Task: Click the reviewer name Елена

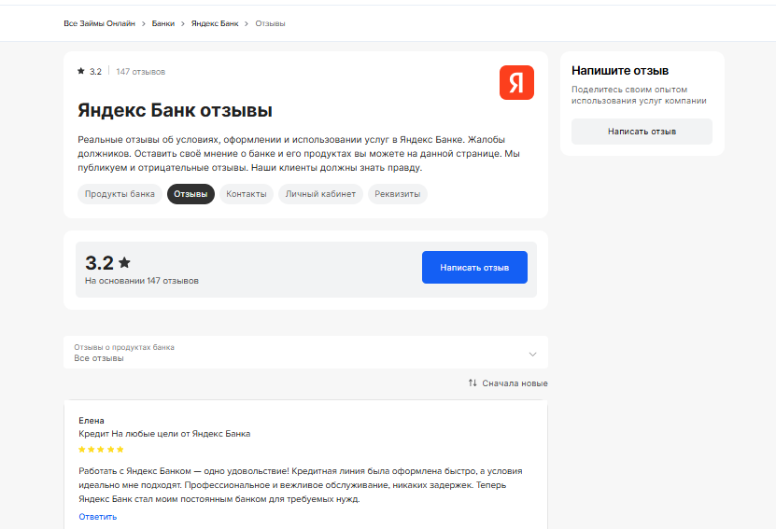Action: [92, 421]
